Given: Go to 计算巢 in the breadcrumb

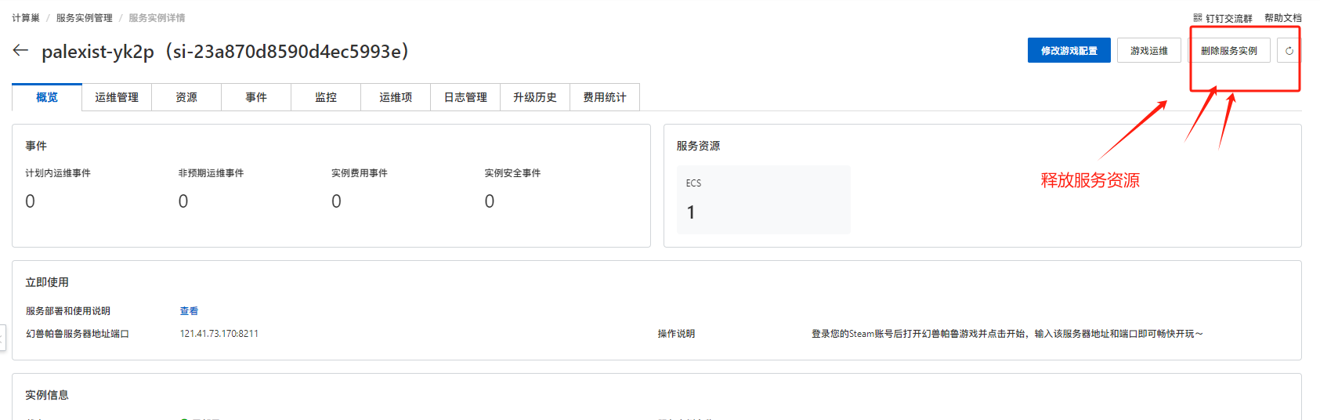Looking at the screenshot, I should [26, 18].
